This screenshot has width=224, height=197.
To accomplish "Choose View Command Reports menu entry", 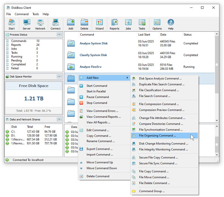I will [x=104, y=117].
